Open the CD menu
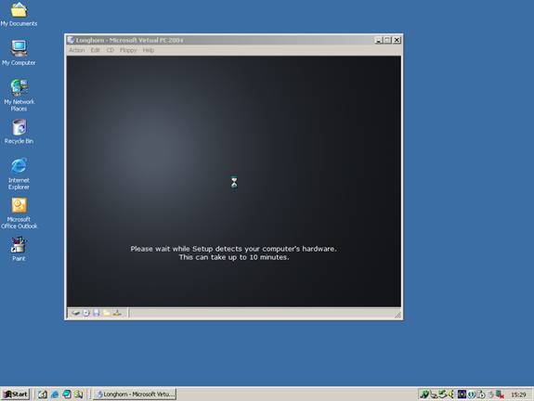The width and height of the screenshot is (534, 401). 110,50
